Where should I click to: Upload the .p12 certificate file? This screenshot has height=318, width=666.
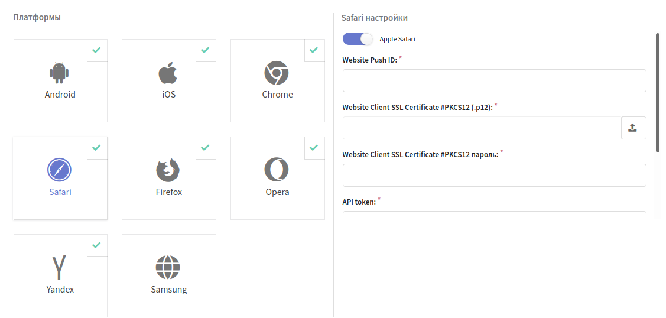point(633,128)
